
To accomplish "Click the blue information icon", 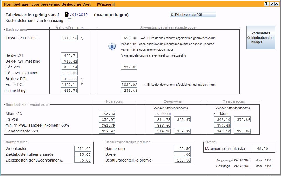I will (112, 47).
